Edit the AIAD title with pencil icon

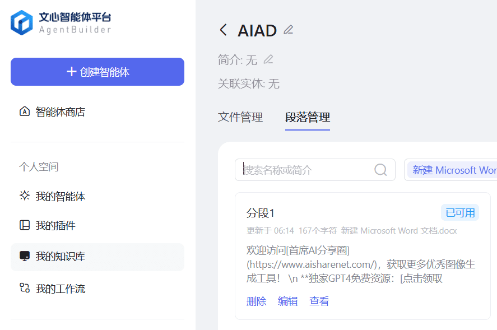[288, 30]
